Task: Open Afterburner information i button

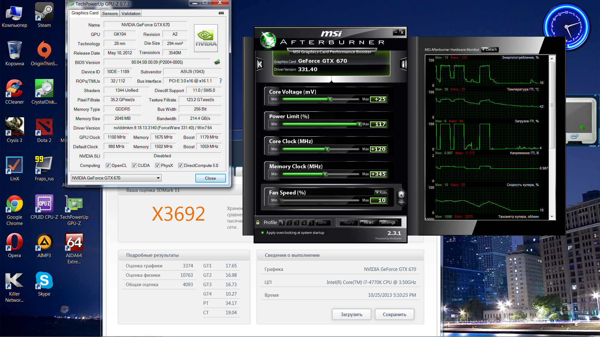Action: point(403,64)
